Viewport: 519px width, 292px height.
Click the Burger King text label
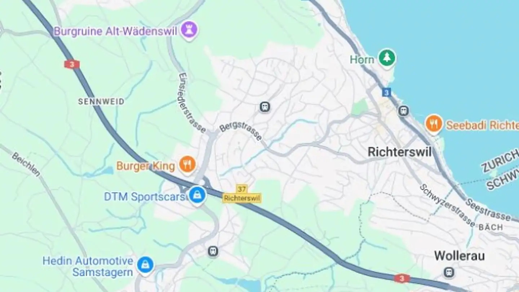tap(145, 166)
